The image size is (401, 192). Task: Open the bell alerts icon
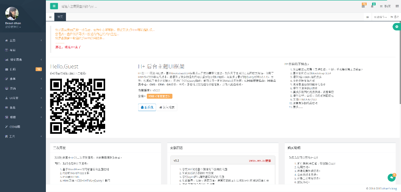(372, 6)
